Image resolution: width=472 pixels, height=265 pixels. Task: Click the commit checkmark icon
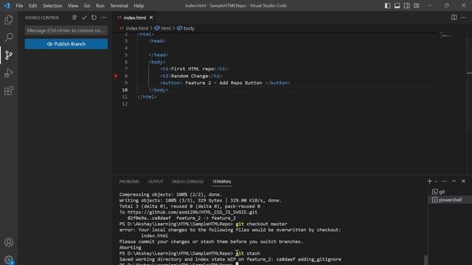tap(84, 18)
